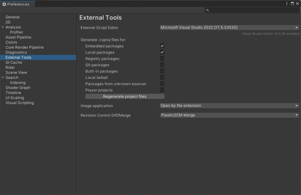Click the magnifier icon in the search field
The height and width of the screenshot is (195, 301).
(207, 10)
